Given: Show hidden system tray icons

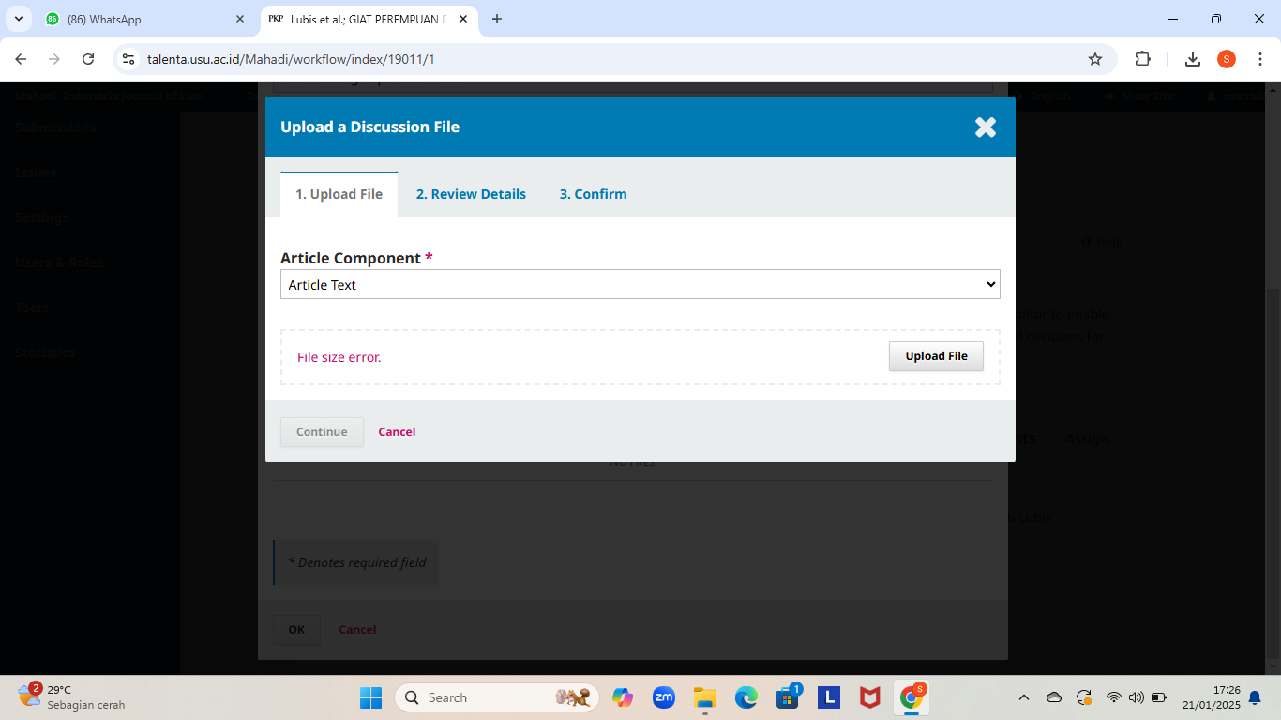Looking at the screenshot, I should pyautogui.click(x=1024, y=697).
